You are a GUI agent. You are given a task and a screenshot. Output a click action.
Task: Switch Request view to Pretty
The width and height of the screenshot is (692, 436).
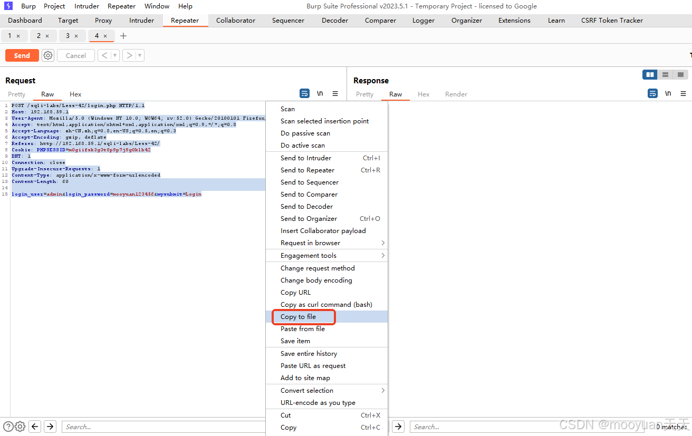pos(16,94)
